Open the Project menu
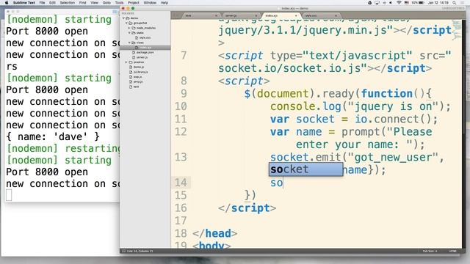 134,3
